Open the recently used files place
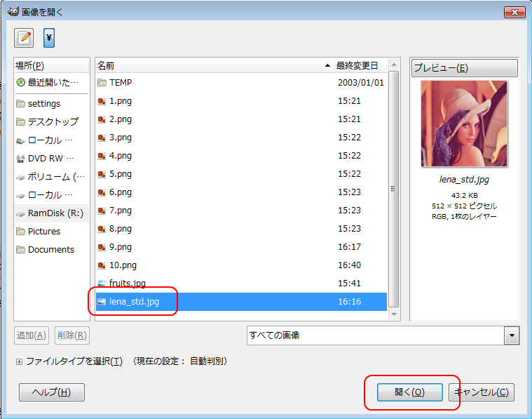This screenshot has width=532, height=419. pos(52,82)
